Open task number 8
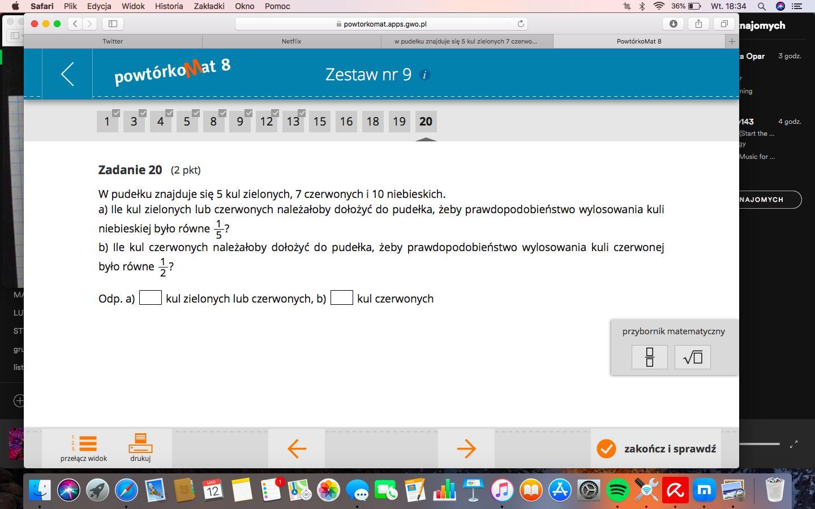Screen dimensions: 815x509 coord(213,121)
